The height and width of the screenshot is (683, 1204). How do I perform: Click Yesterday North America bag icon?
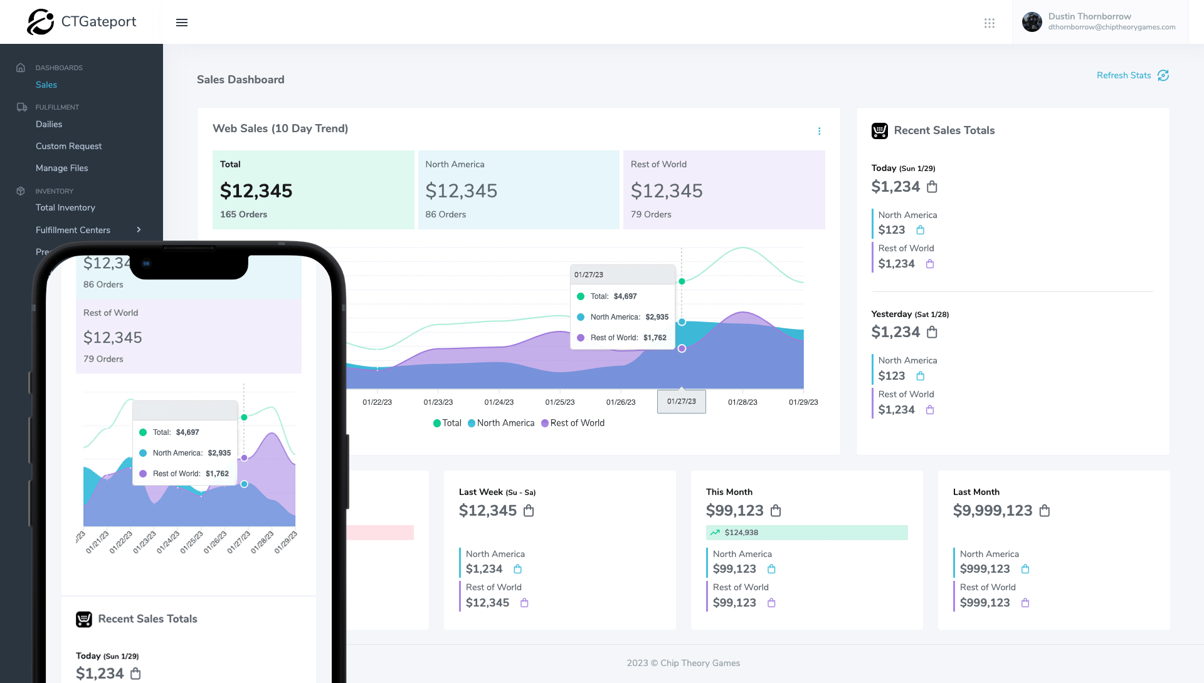pos(921,376)
